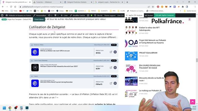The image size is (198, 111).
Task: Open a new browser tab
Action: tap(127, 2)
